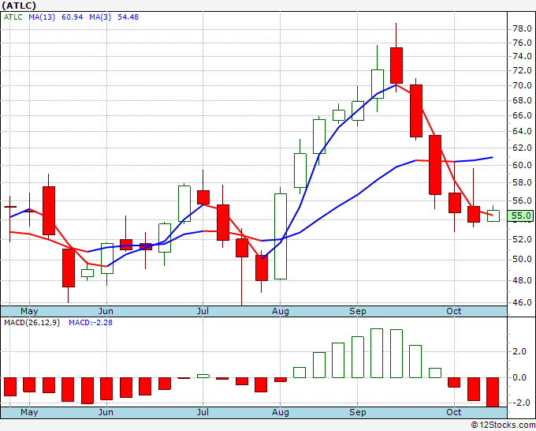The height and width of the screenshot is (431, 536).
Task: Click the 60.94 moving average value
Action: click(x=73, y=17)
